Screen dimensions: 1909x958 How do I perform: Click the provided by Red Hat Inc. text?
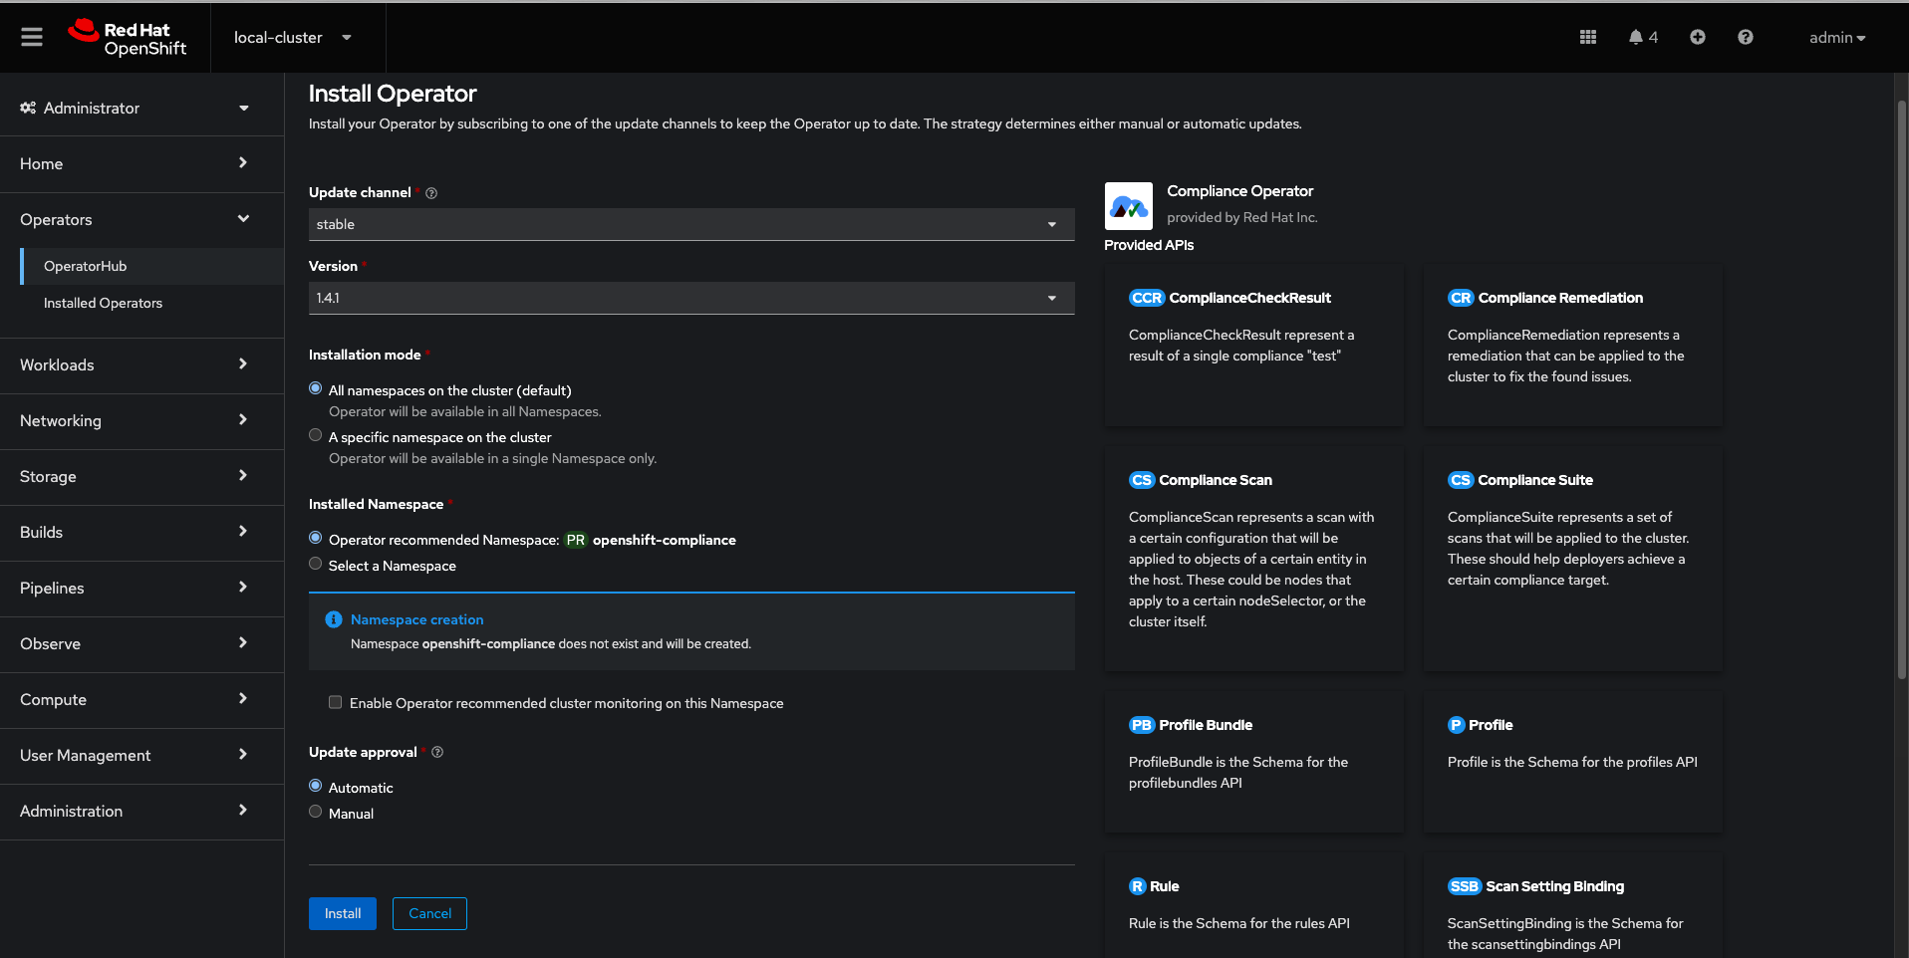pyautogui.click(x=1242, y=217)
